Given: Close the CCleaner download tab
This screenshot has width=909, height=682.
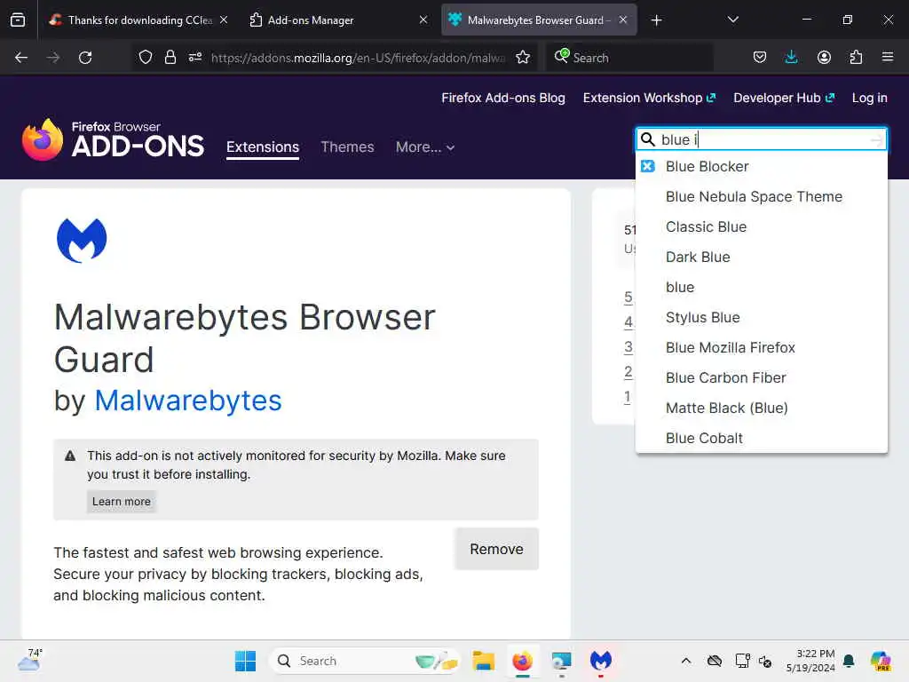Looking at the screenshot, I should (224, 20).
